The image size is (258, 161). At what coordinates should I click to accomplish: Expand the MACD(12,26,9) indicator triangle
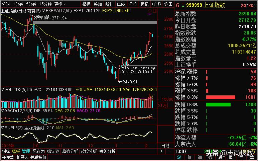pyautogui.click(x=2, y=111)
